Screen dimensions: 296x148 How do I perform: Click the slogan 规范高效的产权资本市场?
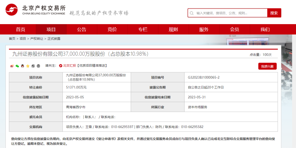click(99, 13)
